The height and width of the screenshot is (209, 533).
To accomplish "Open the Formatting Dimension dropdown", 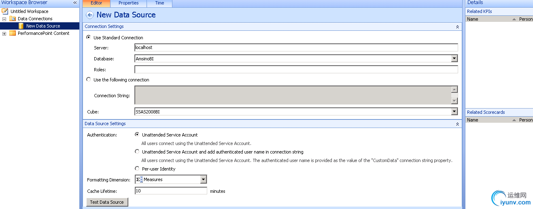I will coord(204,179).
